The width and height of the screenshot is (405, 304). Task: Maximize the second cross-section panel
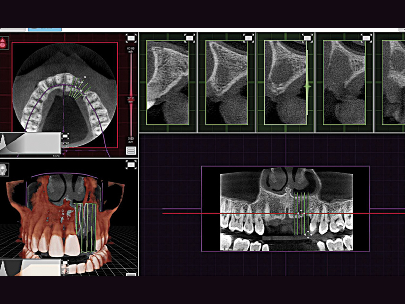(x=248, y=38)
